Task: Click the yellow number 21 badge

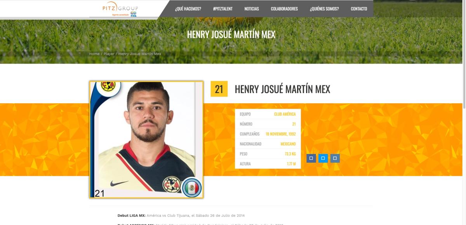Action: (219, 89)
